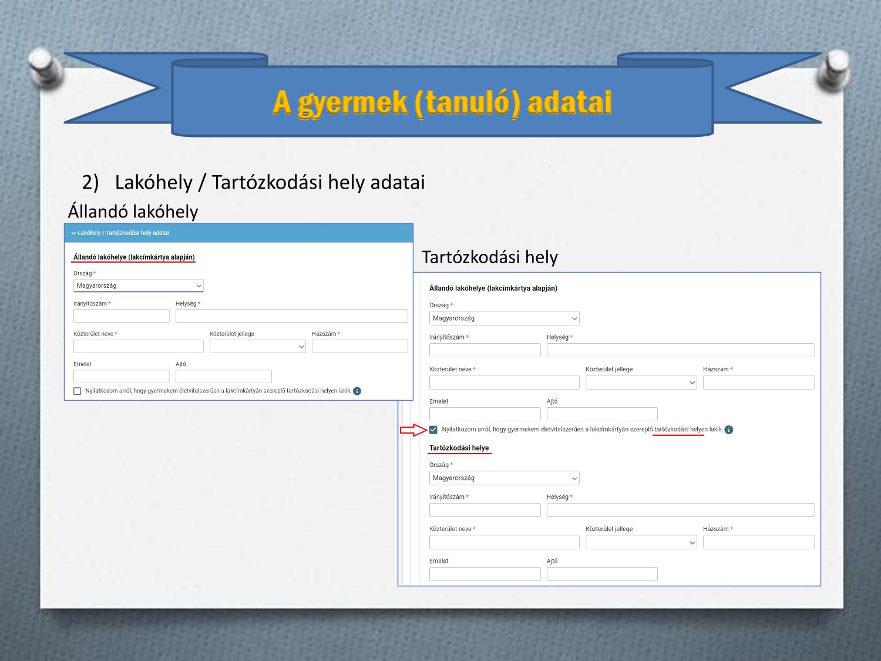881x661 pixels.
Task: Click Emelet field under Tartózkodási helye section
Action: [x=485, y=574]
